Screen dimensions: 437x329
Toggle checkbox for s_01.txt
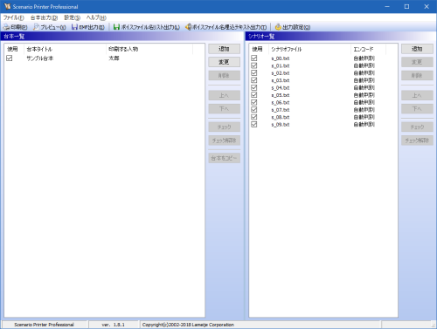[x=254, y=65]
